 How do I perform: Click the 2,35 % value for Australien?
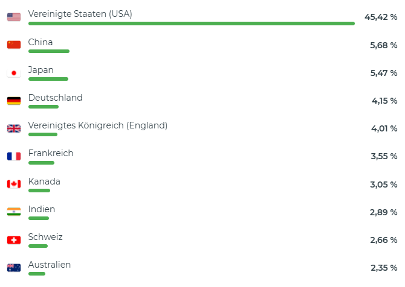click(384, 268)
